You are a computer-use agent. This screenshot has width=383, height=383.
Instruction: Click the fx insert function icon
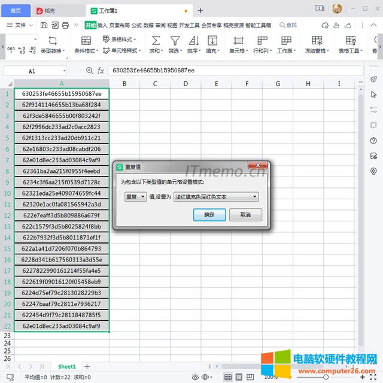102,71
